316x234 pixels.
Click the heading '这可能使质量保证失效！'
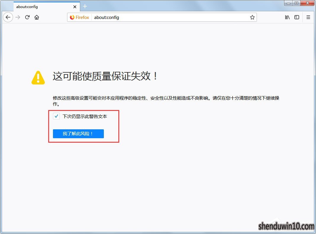click(105, 76)
